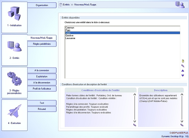189x138 pixels.
Task: Move entity down with down triangle
Action: (x=183, y=76)
